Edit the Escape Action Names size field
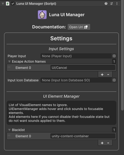 point(114,62)
